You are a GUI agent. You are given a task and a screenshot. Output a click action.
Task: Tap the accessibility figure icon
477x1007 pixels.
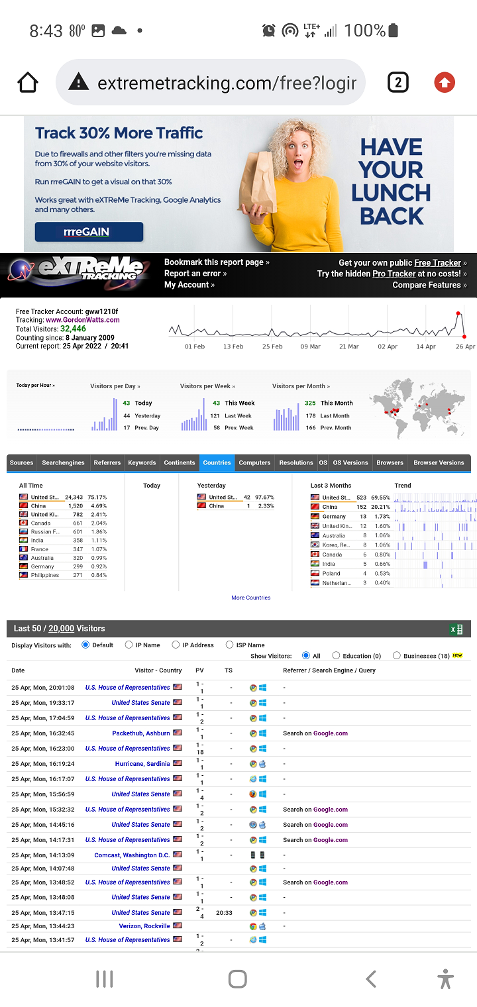coord(446,979)
